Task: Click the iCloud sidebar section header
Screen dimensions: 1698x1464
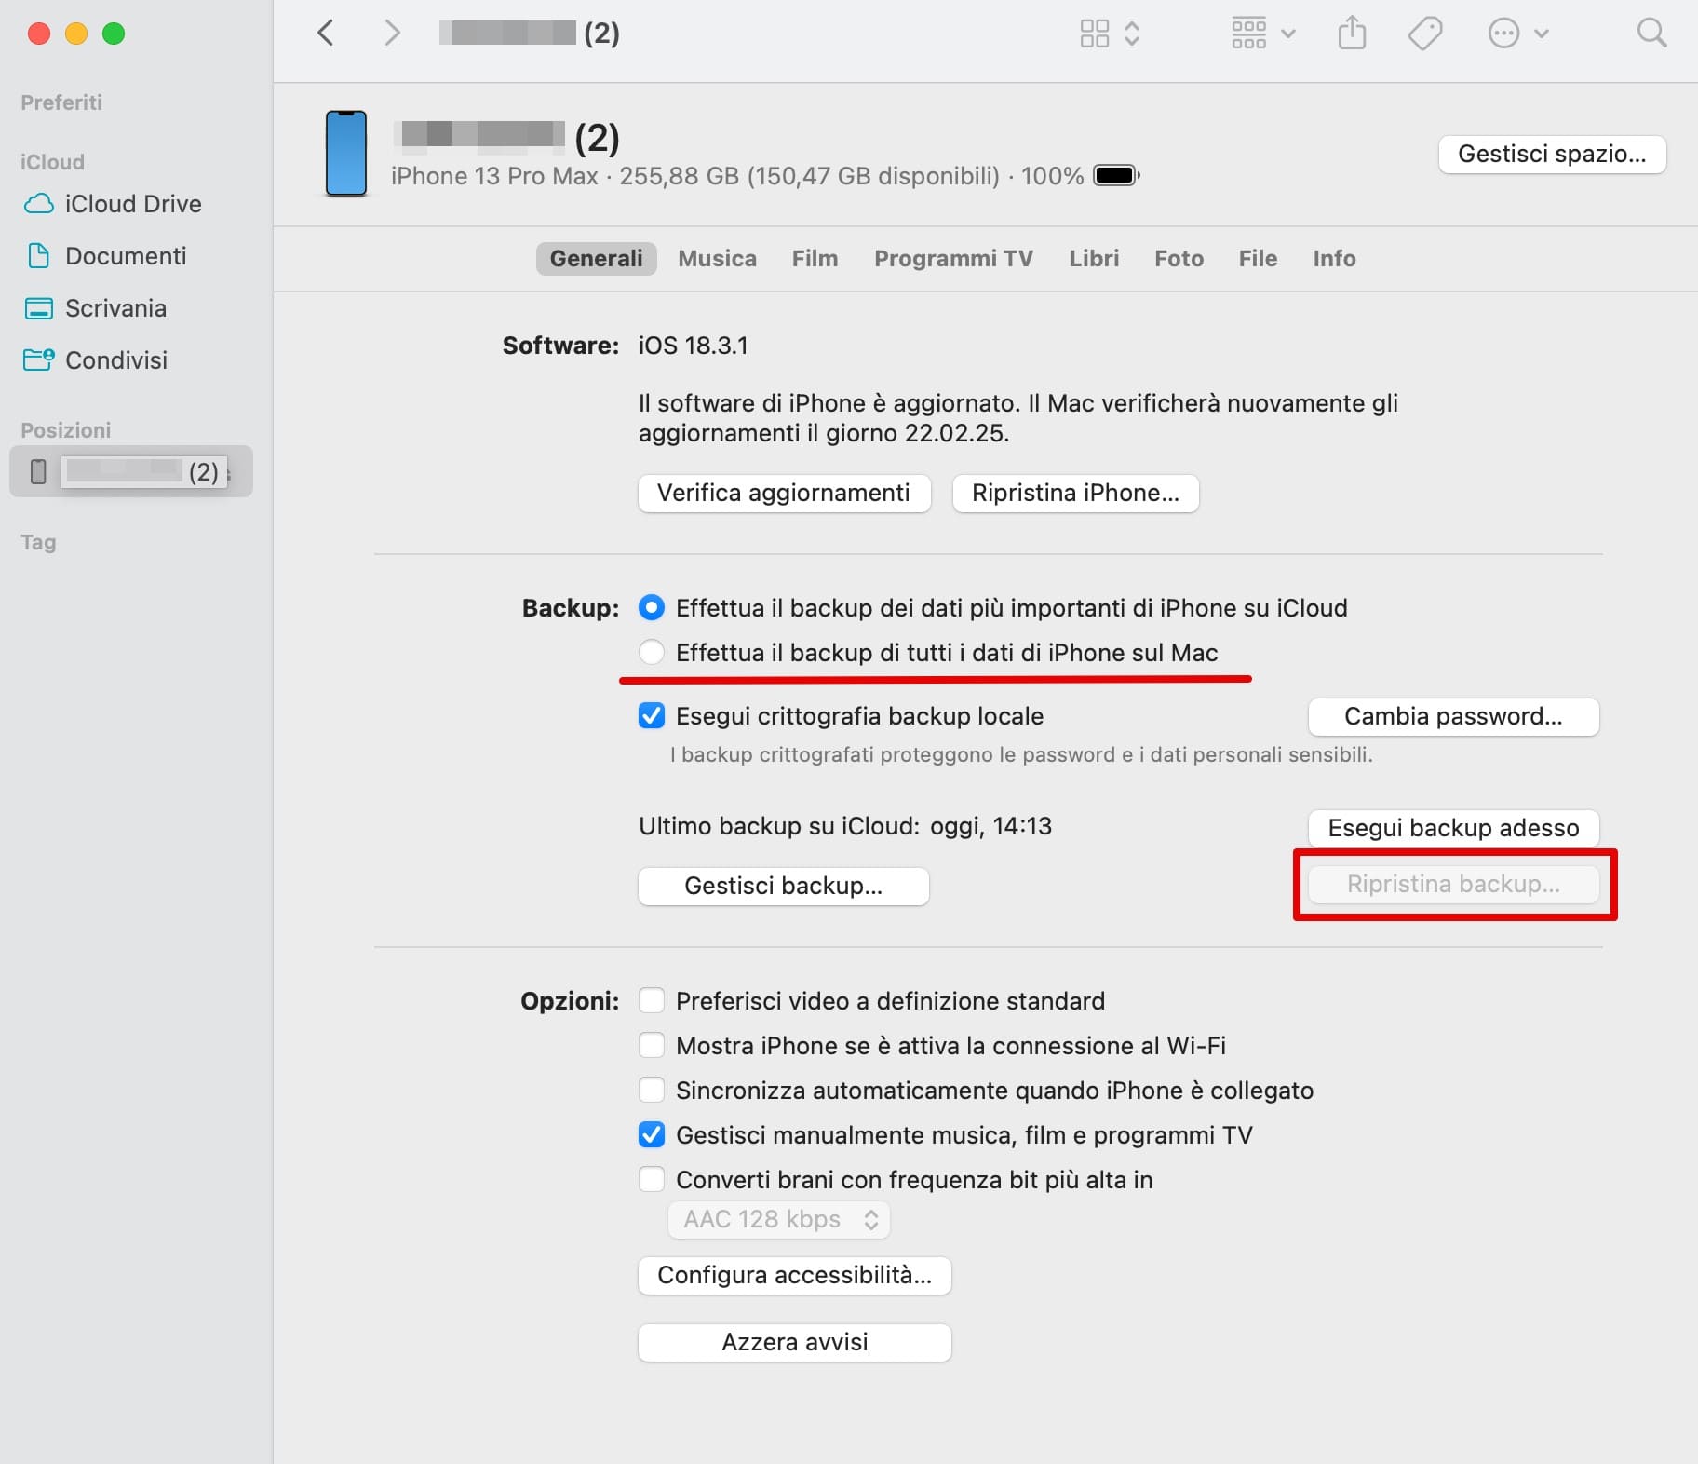Action: [x=52, y=162]
